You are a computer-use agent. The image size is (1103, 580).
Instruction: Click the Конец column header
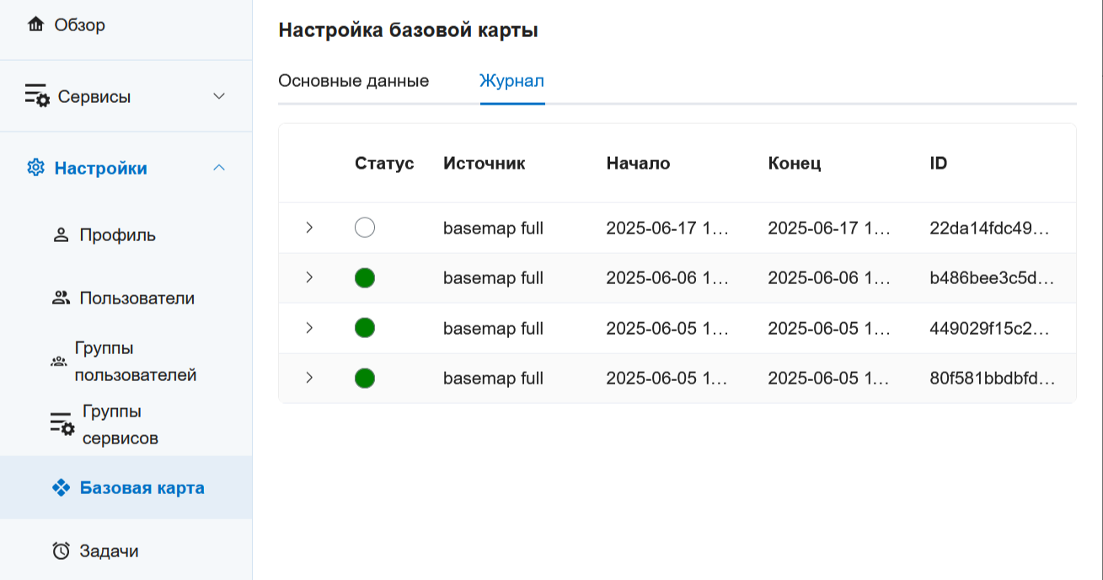point(795,164)
